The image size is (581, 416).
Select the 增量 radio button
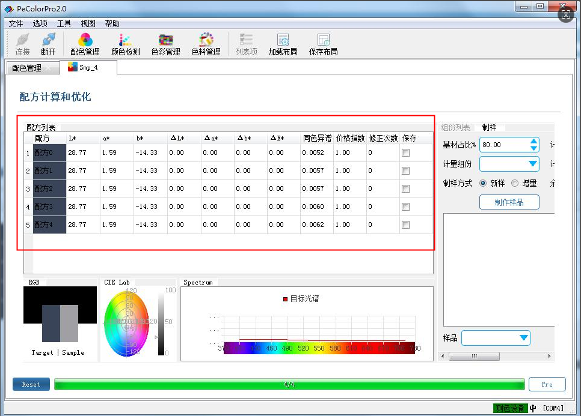515,183
